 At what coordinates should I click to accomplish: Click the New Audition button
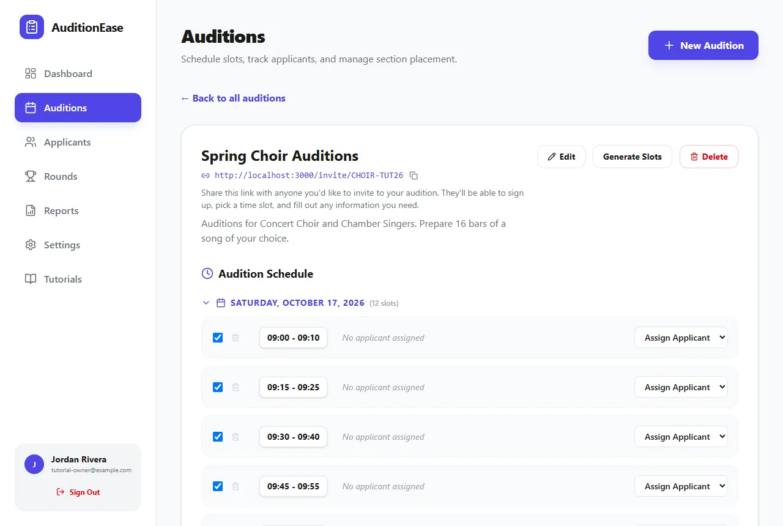703,45
